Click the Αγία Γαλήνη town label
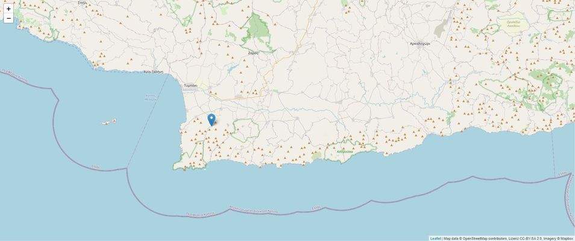The height and width of the screenshot is (241, 575). [153, 72]
